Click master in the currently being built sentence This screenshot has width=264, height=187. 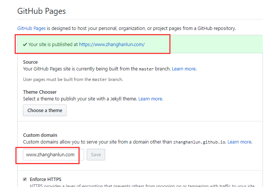[147, 69]
